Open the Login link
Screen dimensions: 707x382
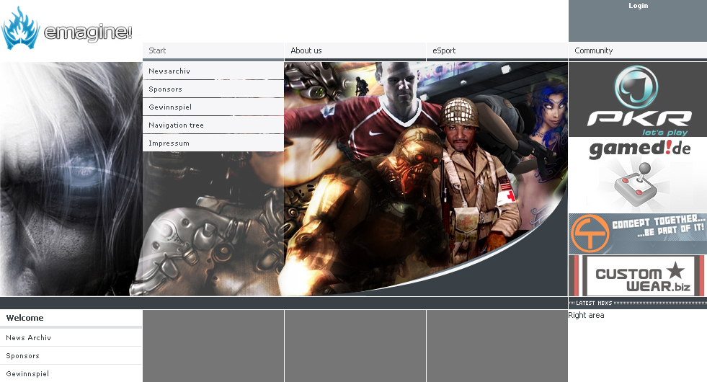tap(638, 6)
